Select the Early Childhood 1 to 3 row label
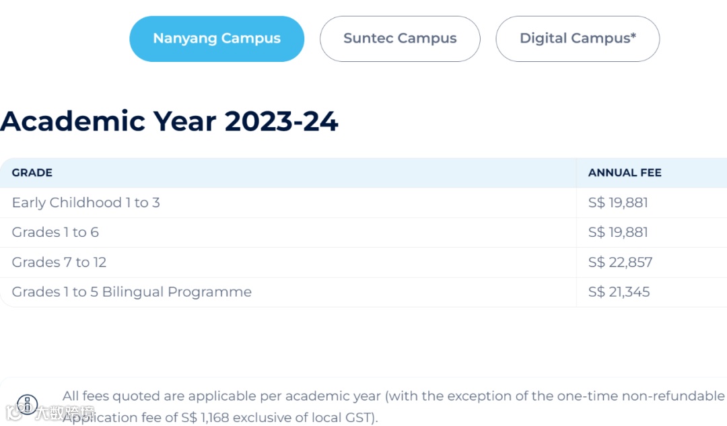The image size is (727, 426). tap(86, 203)
